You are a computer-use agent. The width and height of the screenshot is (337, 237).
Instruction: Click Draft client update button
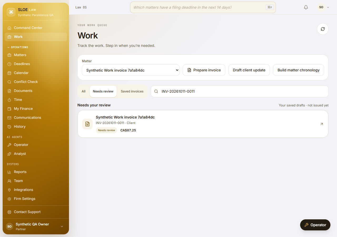pyautogui.click(x=249, y=70)
